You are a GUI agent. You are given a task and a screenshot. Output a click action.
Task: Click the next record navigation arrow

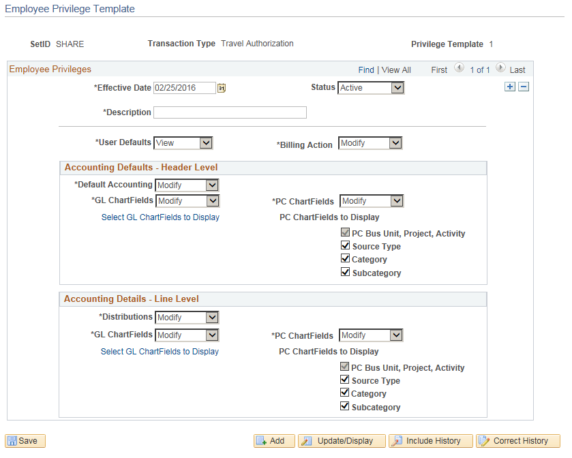tap(500, 69)
